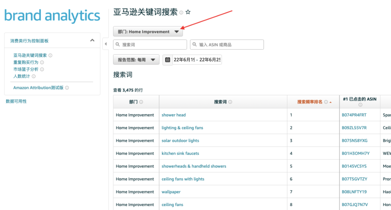Image resolution: width=391 pixels, height=210 pixels.
Task: Click the 消费类行为控制面板 heading
Action: (x=29, y=41)
